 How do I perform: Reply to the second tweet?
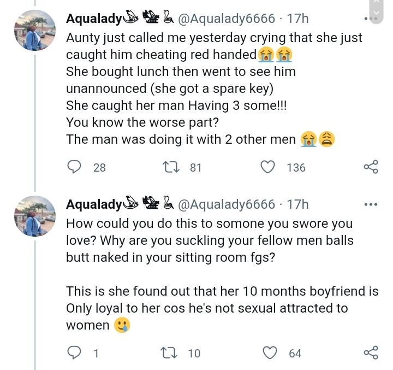tap(74, 353)
